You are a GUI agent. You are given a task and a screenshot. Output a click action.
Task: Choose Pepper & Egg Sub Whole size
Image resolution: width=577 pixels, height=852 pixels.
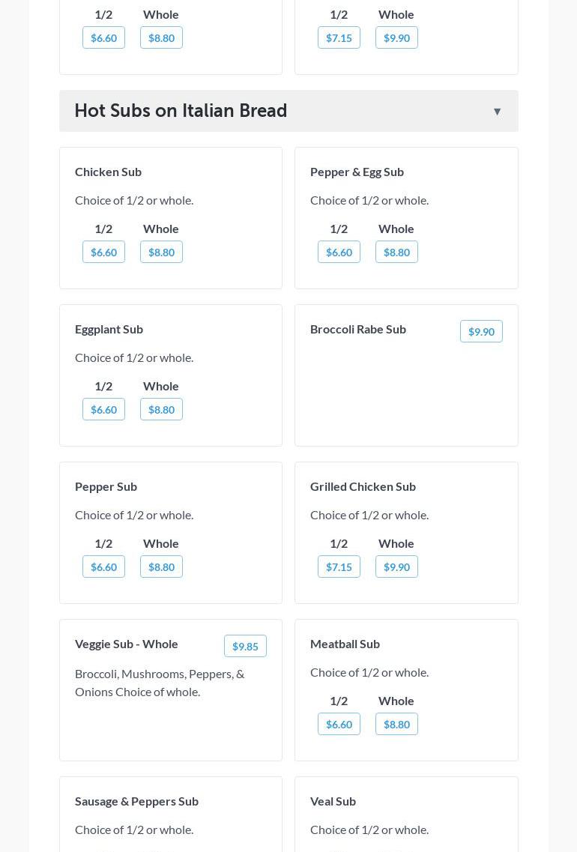coord(396,253)
